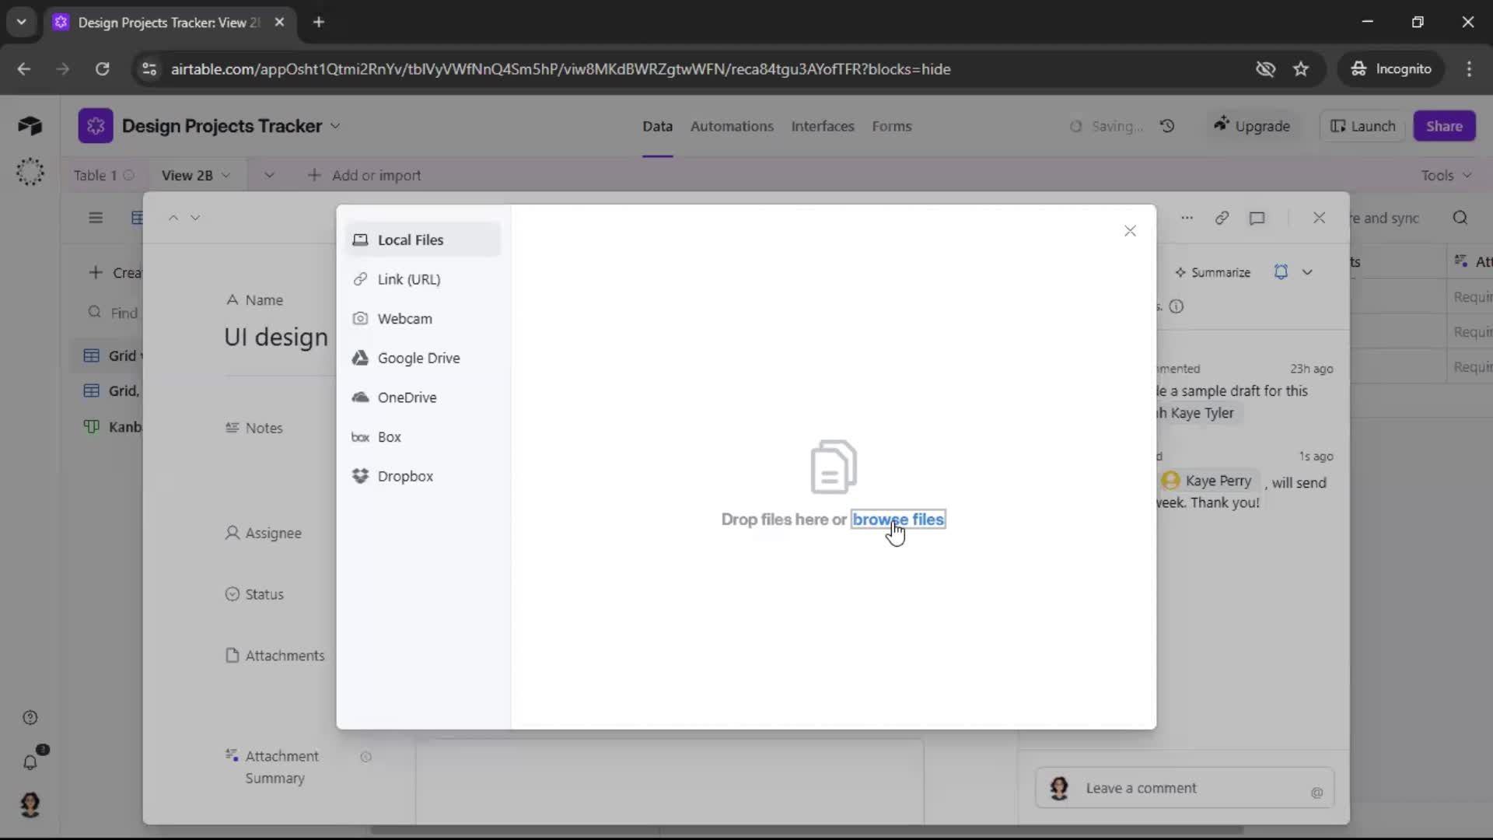Image resolution: width=1493 pixels, height=840 pixels.
Task: Close the file upload dialog
Action: pos(1130,231)
